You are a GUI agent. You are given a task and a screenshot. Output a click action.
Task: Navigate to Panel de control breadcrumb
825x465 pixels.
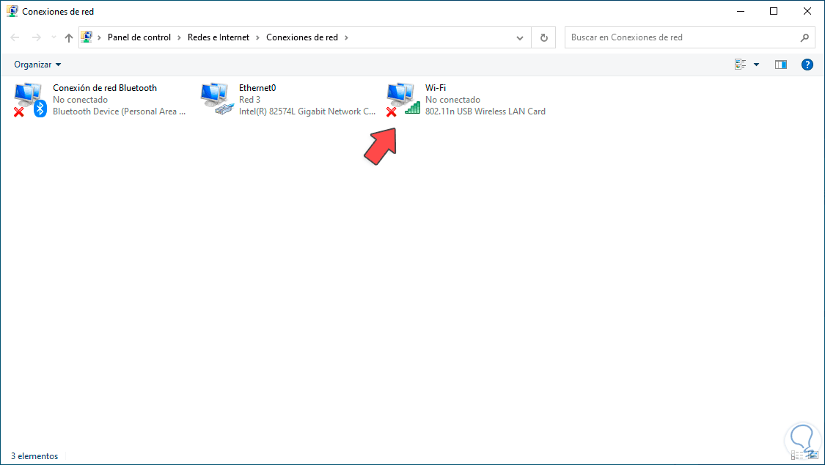(139, 37)
